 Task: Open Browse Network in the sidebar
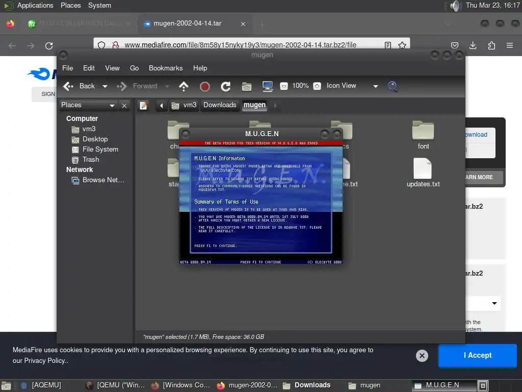(98, 180)
